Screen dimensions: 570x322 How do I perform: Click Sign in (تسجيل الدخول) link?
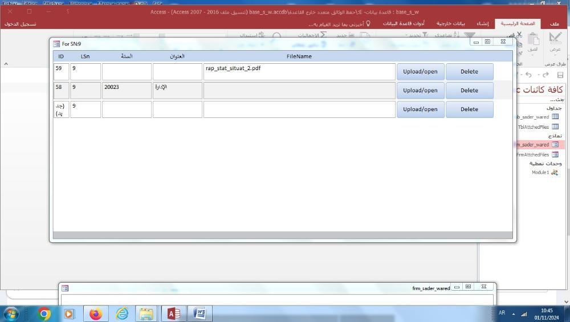click(21, 24)
